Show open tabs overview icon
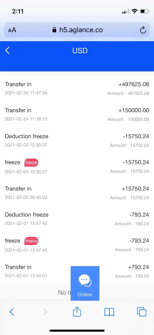 point(141,312)
